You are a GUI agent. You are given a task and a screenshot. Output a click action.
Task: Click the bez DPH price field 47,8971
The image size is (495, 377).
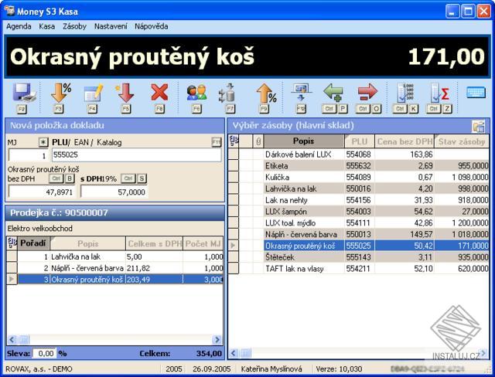(43, 192)
